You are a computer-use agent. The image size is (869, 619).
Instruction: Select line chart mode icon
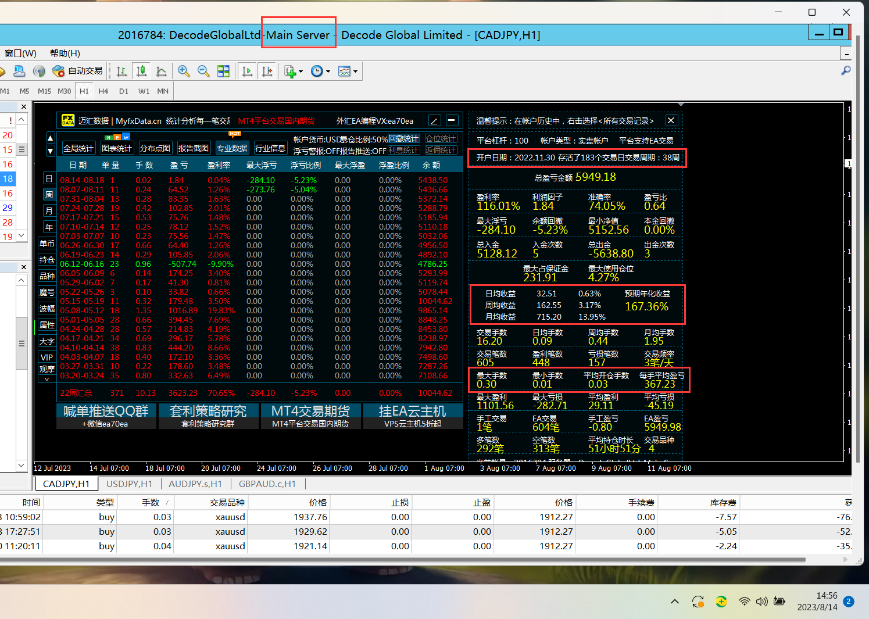point(162,71)
